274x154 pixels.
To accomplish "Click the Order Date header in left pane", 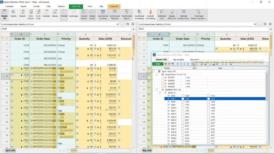I will [x=43, y=39].
